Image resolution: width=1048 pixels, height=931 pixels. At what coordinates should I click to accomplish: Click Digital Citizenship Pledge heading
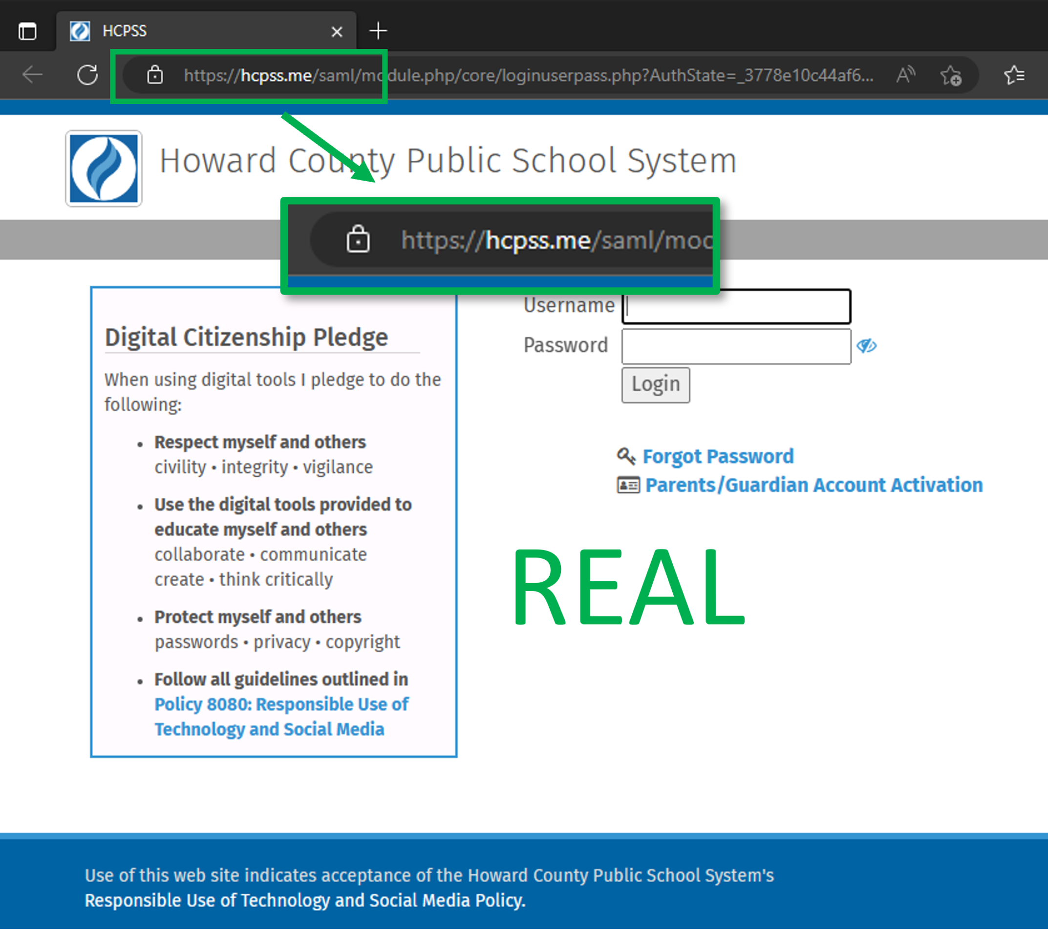coord(246,338)
